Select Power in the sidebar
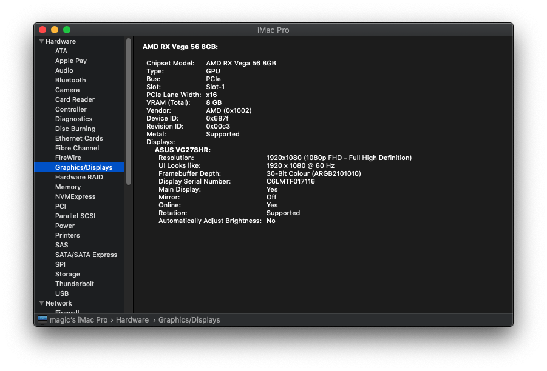 65,226
